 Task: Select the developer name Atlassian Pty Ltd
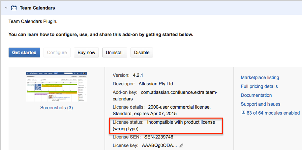point(156,84)
